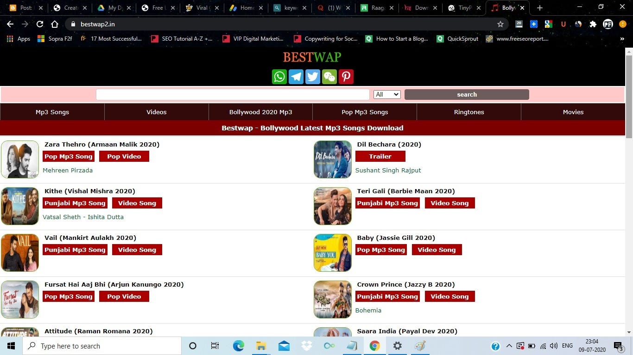Click in the site search text field
The width and height of the screenshot is (633, 355).
coord(233,94)
